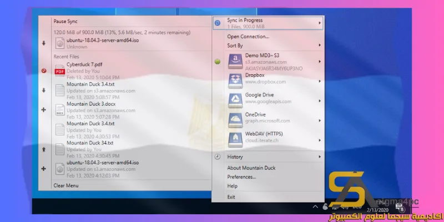Click the disc file icon of the syncing ubuntu ISO
The image size is (444, 222).
click(60, 43)
